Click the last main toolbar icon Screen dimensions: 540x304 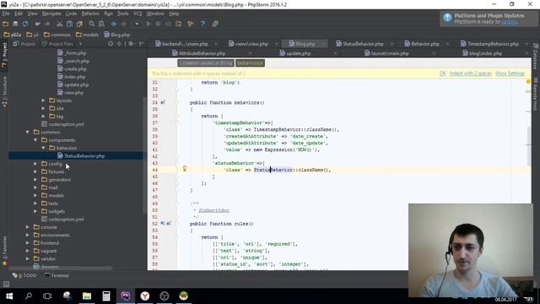pyautogui.click(x=215, y=24)
